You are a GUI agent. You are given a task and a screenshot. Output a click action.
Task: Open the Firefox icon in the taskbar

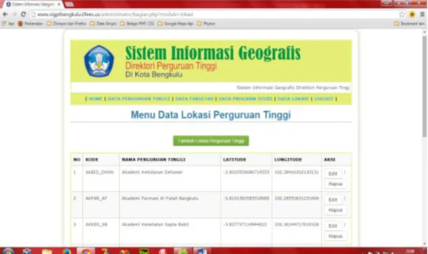(67, 251)
